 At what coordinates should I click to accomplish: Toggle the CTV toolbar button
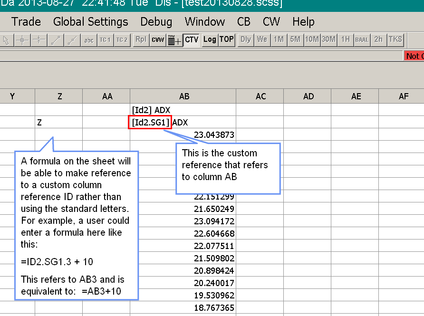pos(192,40)
